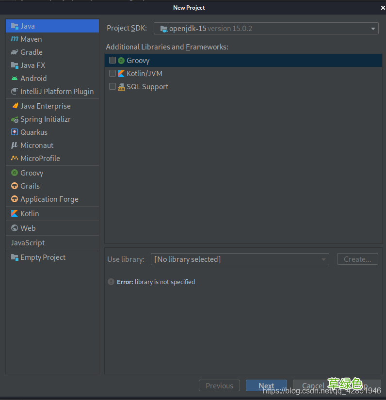Image resolution: width=386 pixels, height=400 pixels.
Task: Choose the Gradle elephant icon
Action: coord(15,52)
